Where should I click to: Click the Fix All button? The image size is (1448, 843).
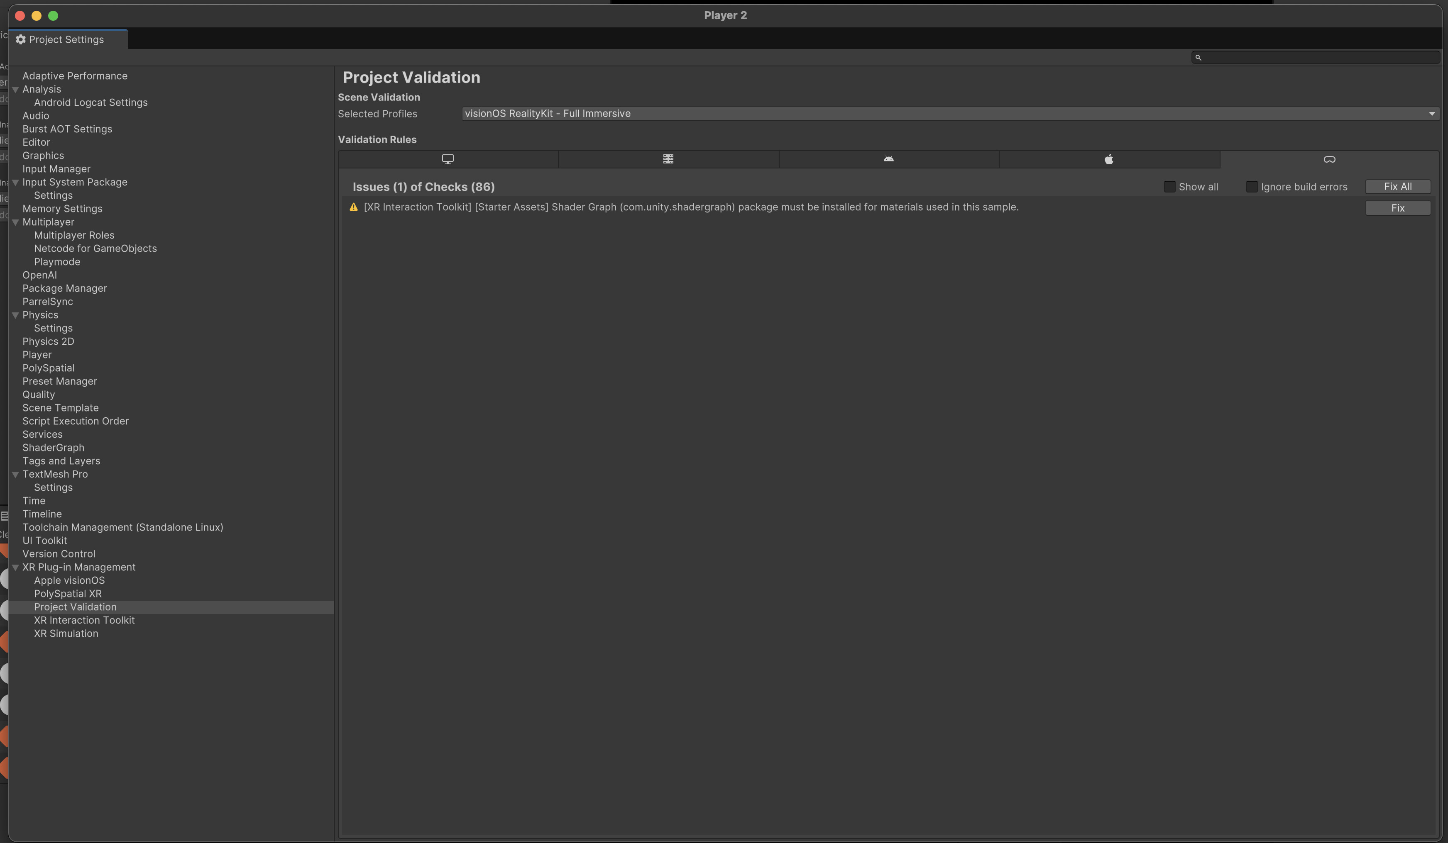click(x=1397, y=187)
